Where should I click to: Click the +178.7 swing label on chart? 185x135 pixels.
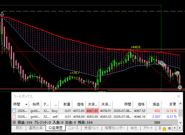click(x=75, y=73)
